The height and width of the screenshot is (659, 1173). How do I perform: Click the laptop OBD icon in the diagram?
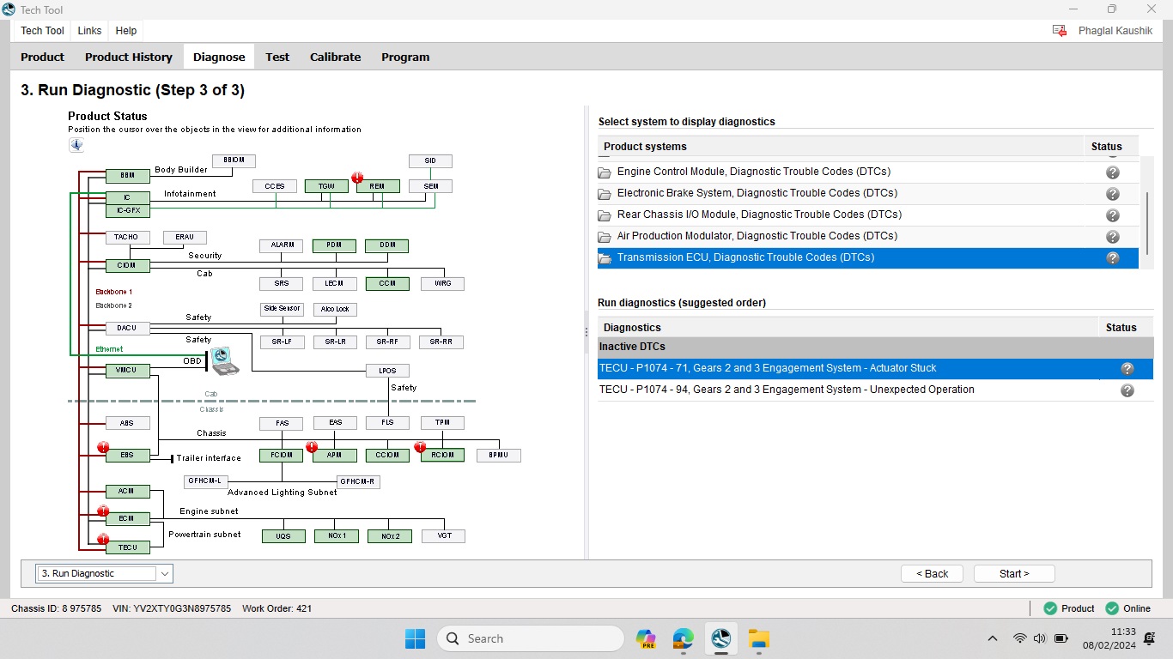226,360
